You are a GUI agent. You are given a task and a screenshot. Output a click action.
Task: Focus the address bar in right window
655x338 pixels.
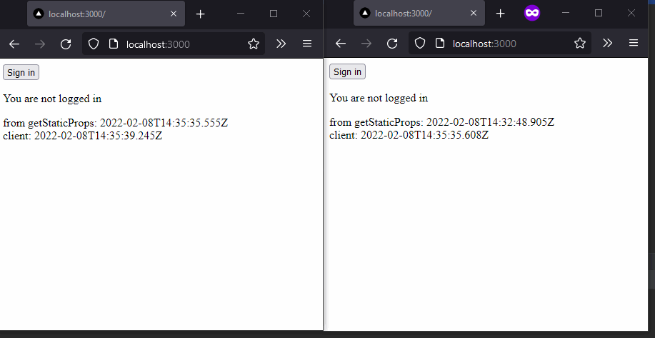pos(499,43)
